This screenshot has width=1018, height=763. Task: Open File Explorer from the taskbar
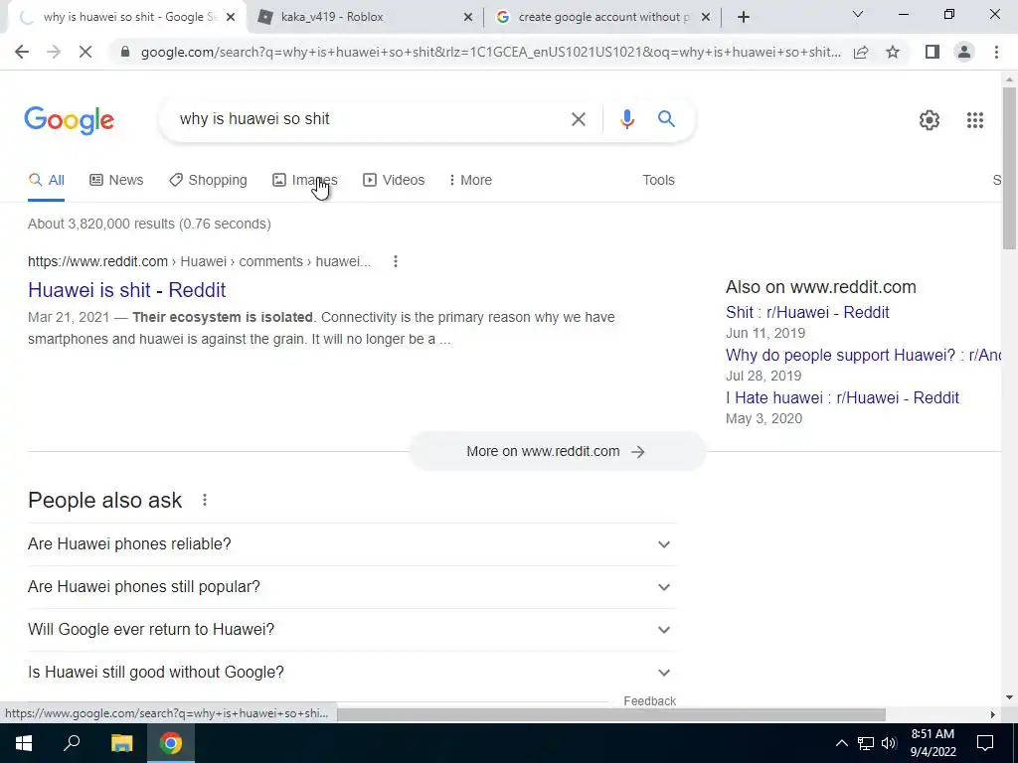(x=121, y=743)
